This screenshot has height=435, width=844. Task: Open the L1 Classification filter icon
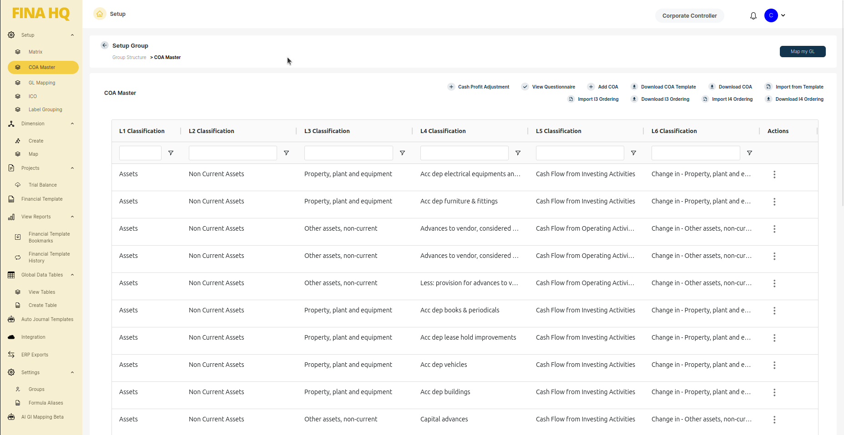[x=171, y=153]
